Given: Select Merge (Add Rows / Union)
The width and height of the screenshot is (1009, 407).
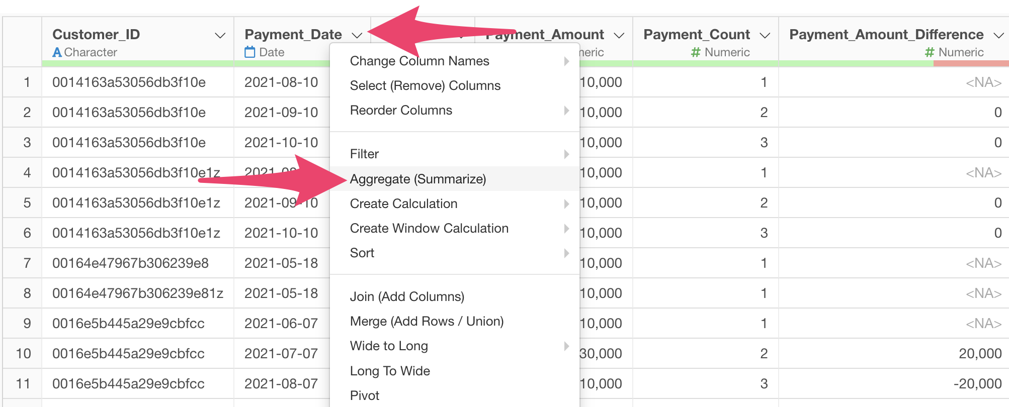Looking at the screenshot, I should coord(427,321).
